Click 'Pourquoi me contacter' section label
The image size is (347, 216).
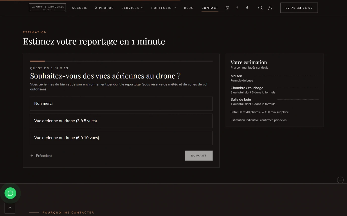68,212
